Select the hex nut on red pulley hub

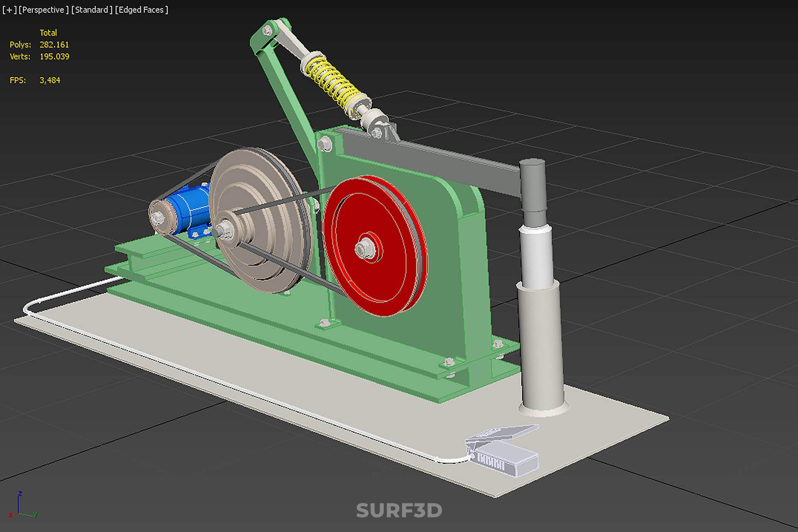(365, 249)
